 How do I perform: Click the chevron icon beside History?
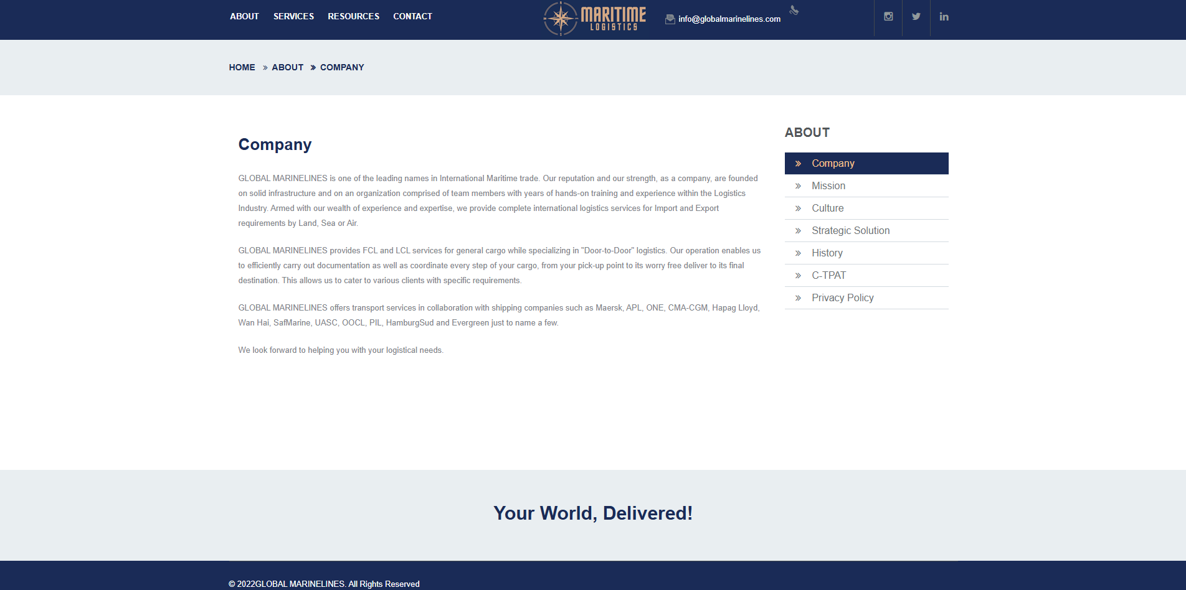pos(798,253)
